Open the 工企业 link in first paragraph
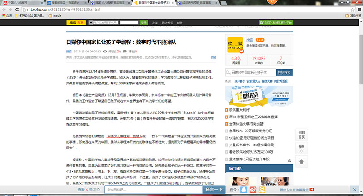The width and height of the screenshot is (363, 196). pos(162,72)
